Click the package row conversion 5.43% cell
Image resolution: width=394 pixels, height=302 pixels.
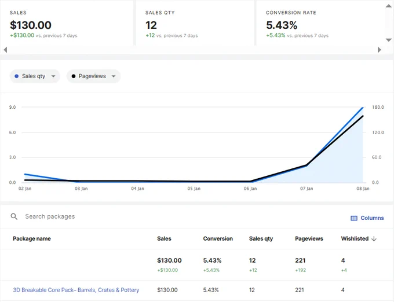tap(211, 290)
